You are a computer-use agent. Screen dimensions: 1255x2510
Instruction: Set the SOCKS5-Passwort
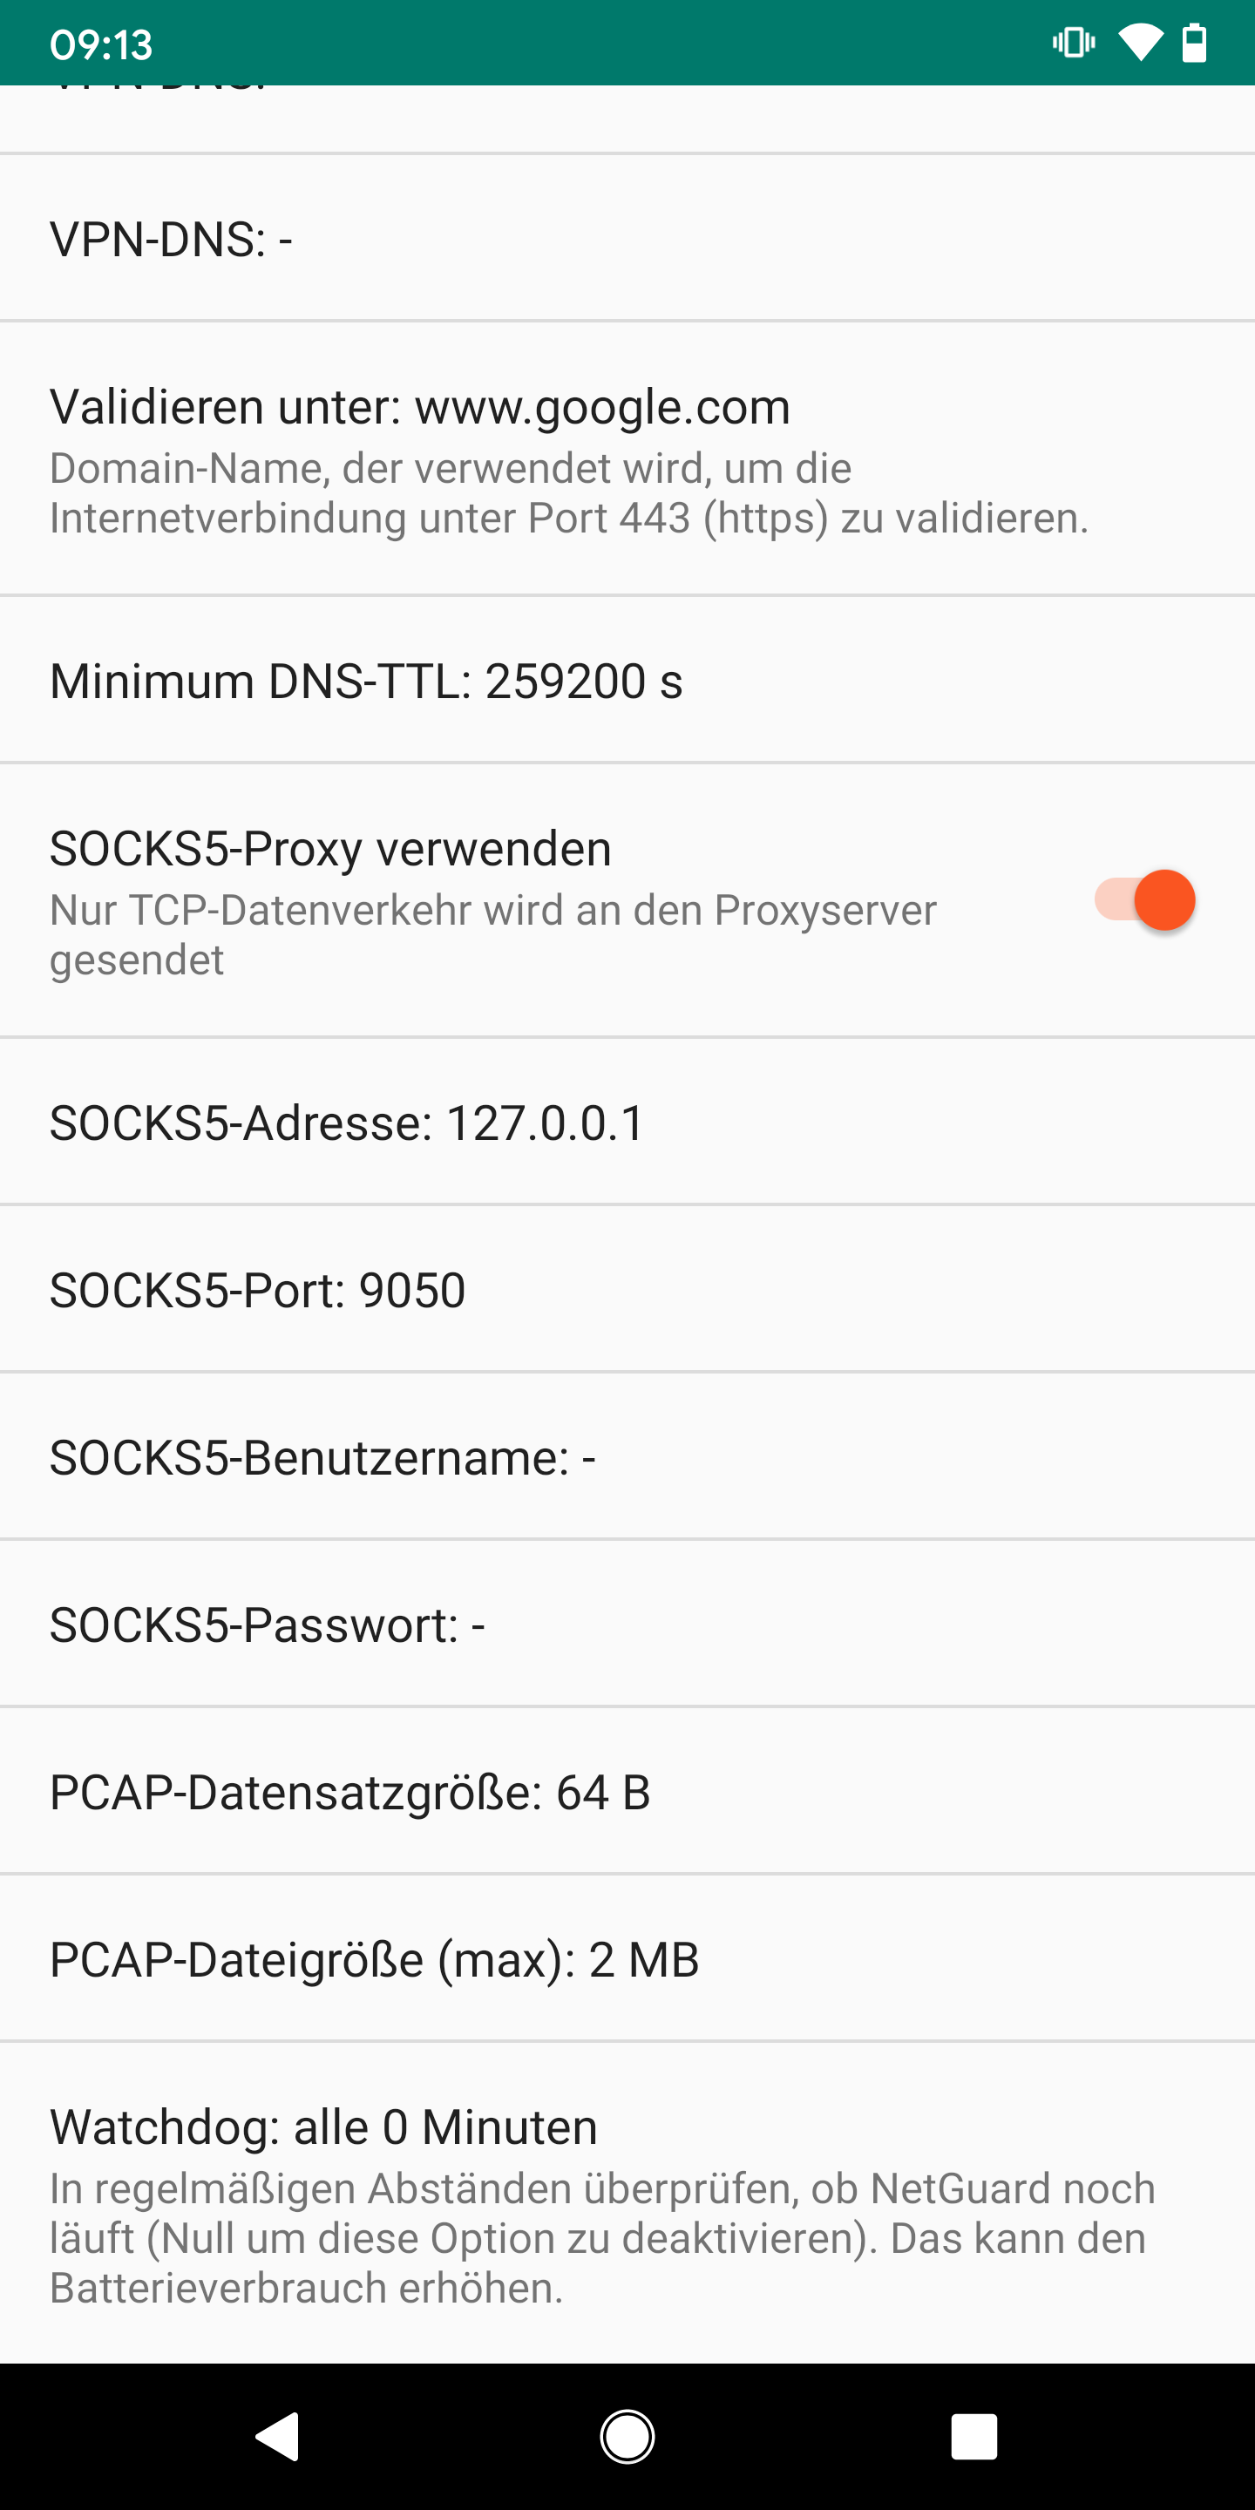[627, 1625]
